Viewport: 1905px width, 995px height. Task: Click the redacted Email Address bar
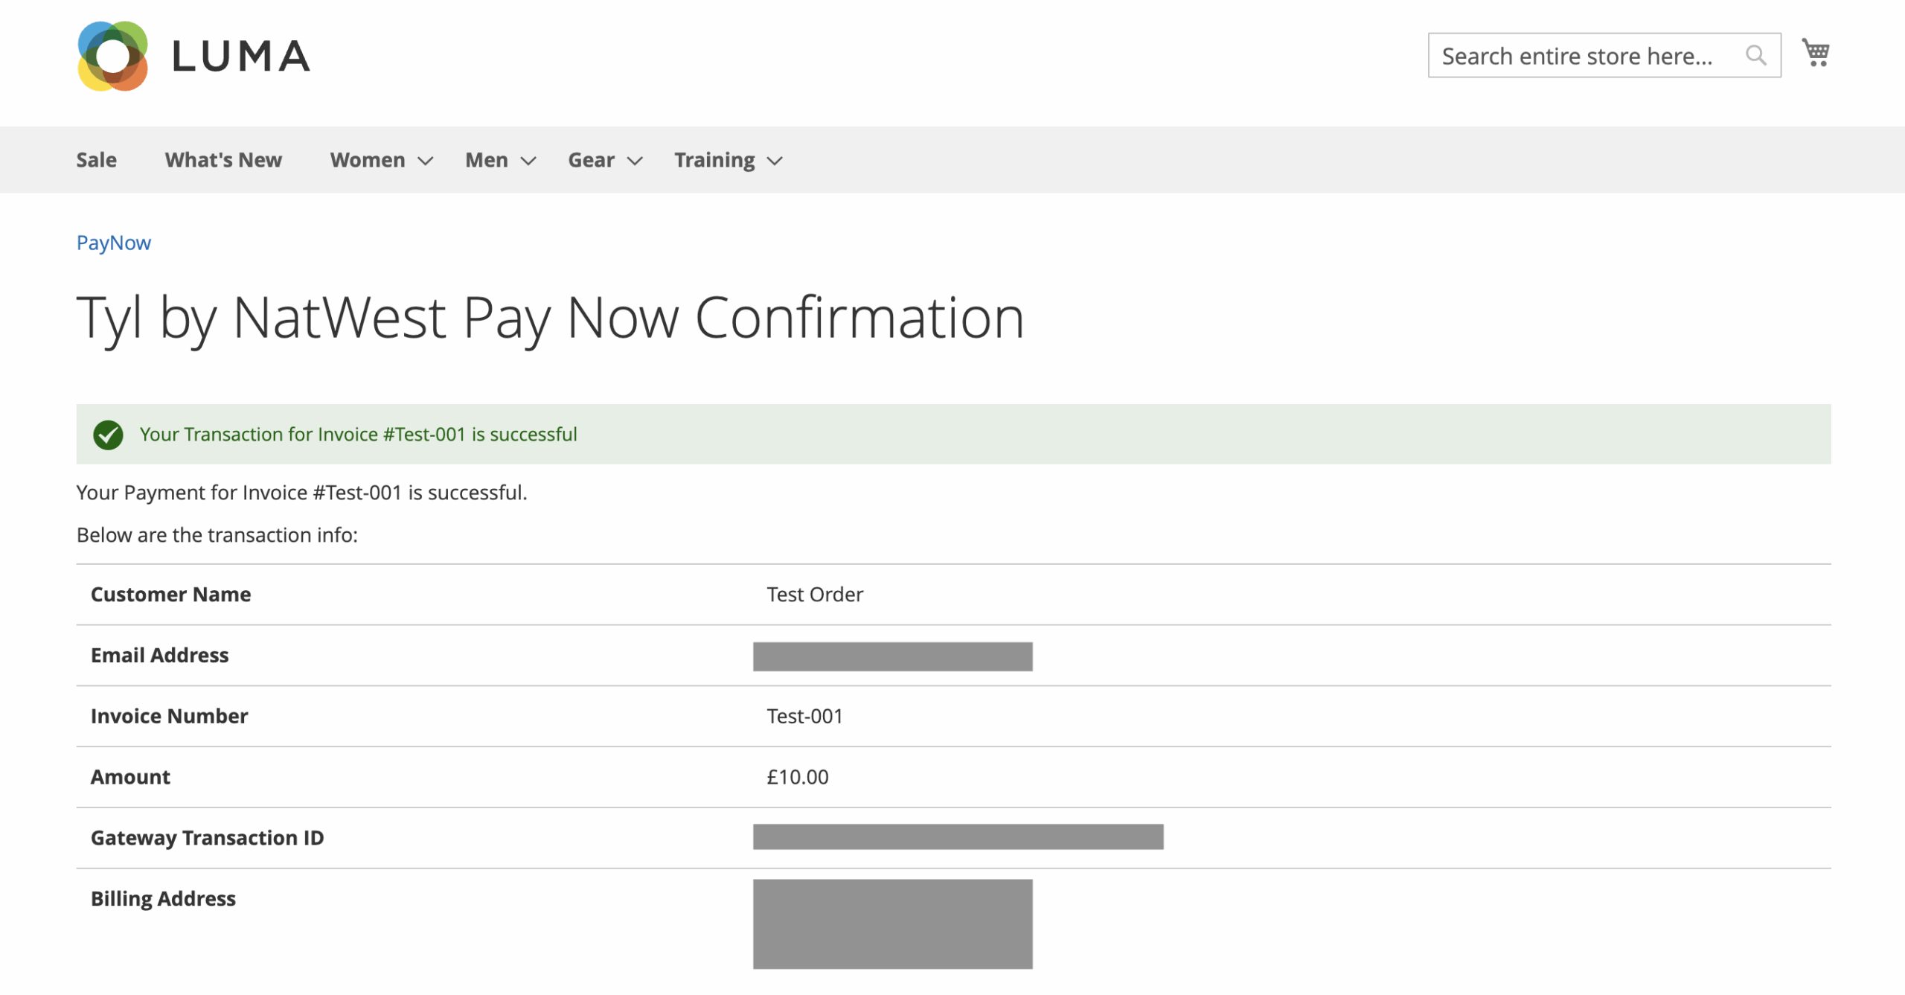892,656
